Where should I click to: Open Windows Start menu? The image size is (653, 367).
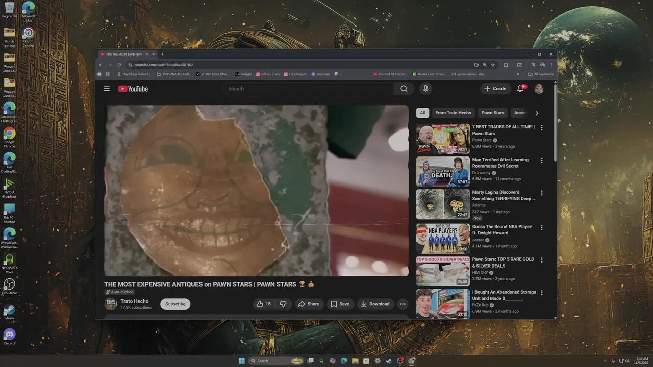(241, 361)
